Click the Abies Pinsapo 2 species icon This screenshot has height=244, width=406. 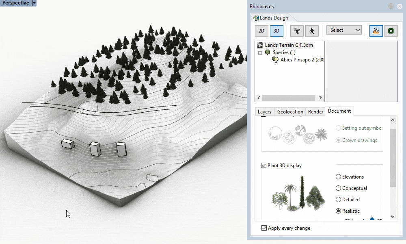click(x=275, y=60)
